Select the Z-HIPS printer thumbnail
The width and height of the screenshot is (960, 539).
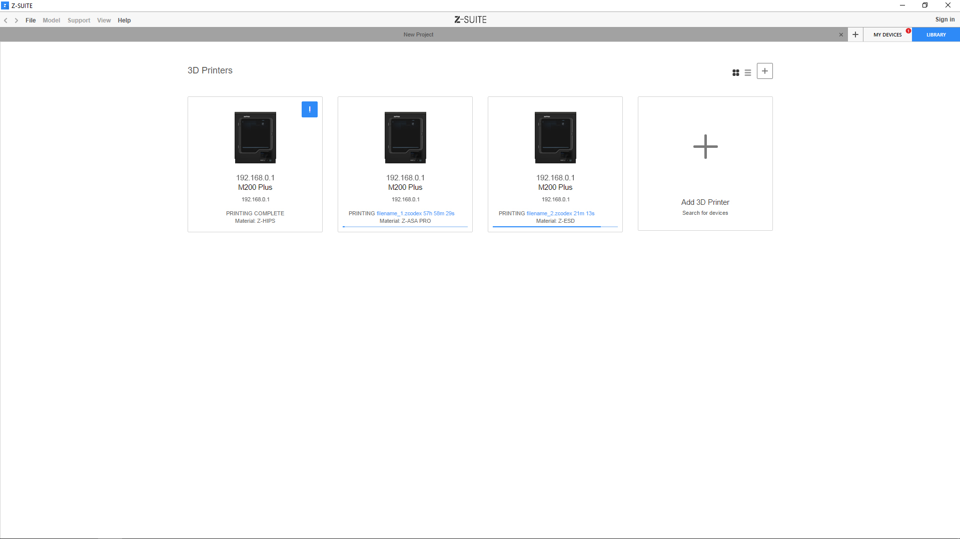tap(255, 137)
